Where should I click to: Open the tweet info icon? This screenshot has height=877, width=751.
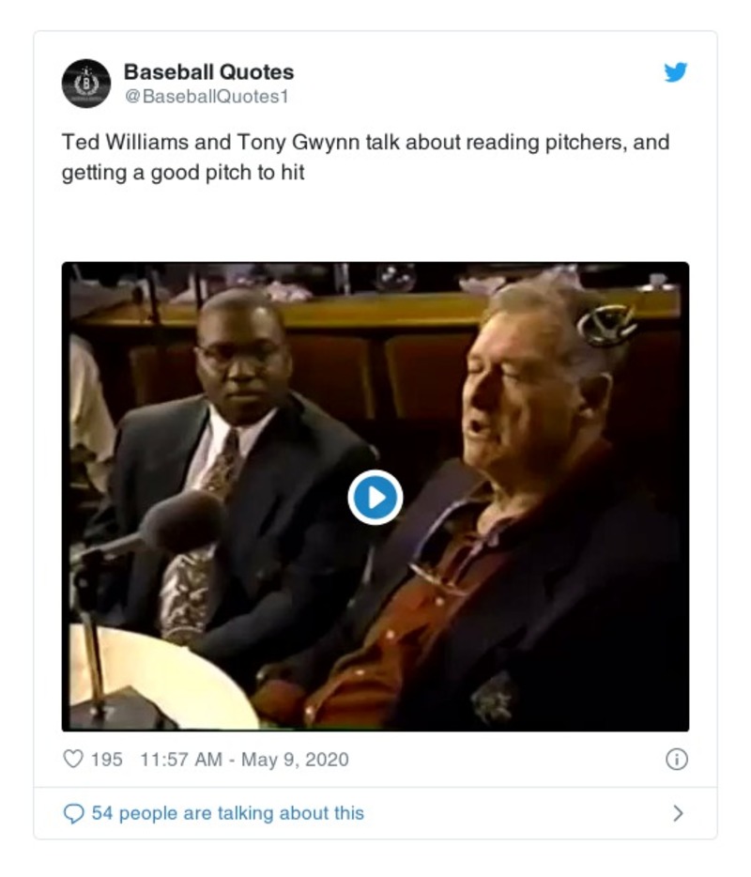pyautogui.click(x=677, y=759)
